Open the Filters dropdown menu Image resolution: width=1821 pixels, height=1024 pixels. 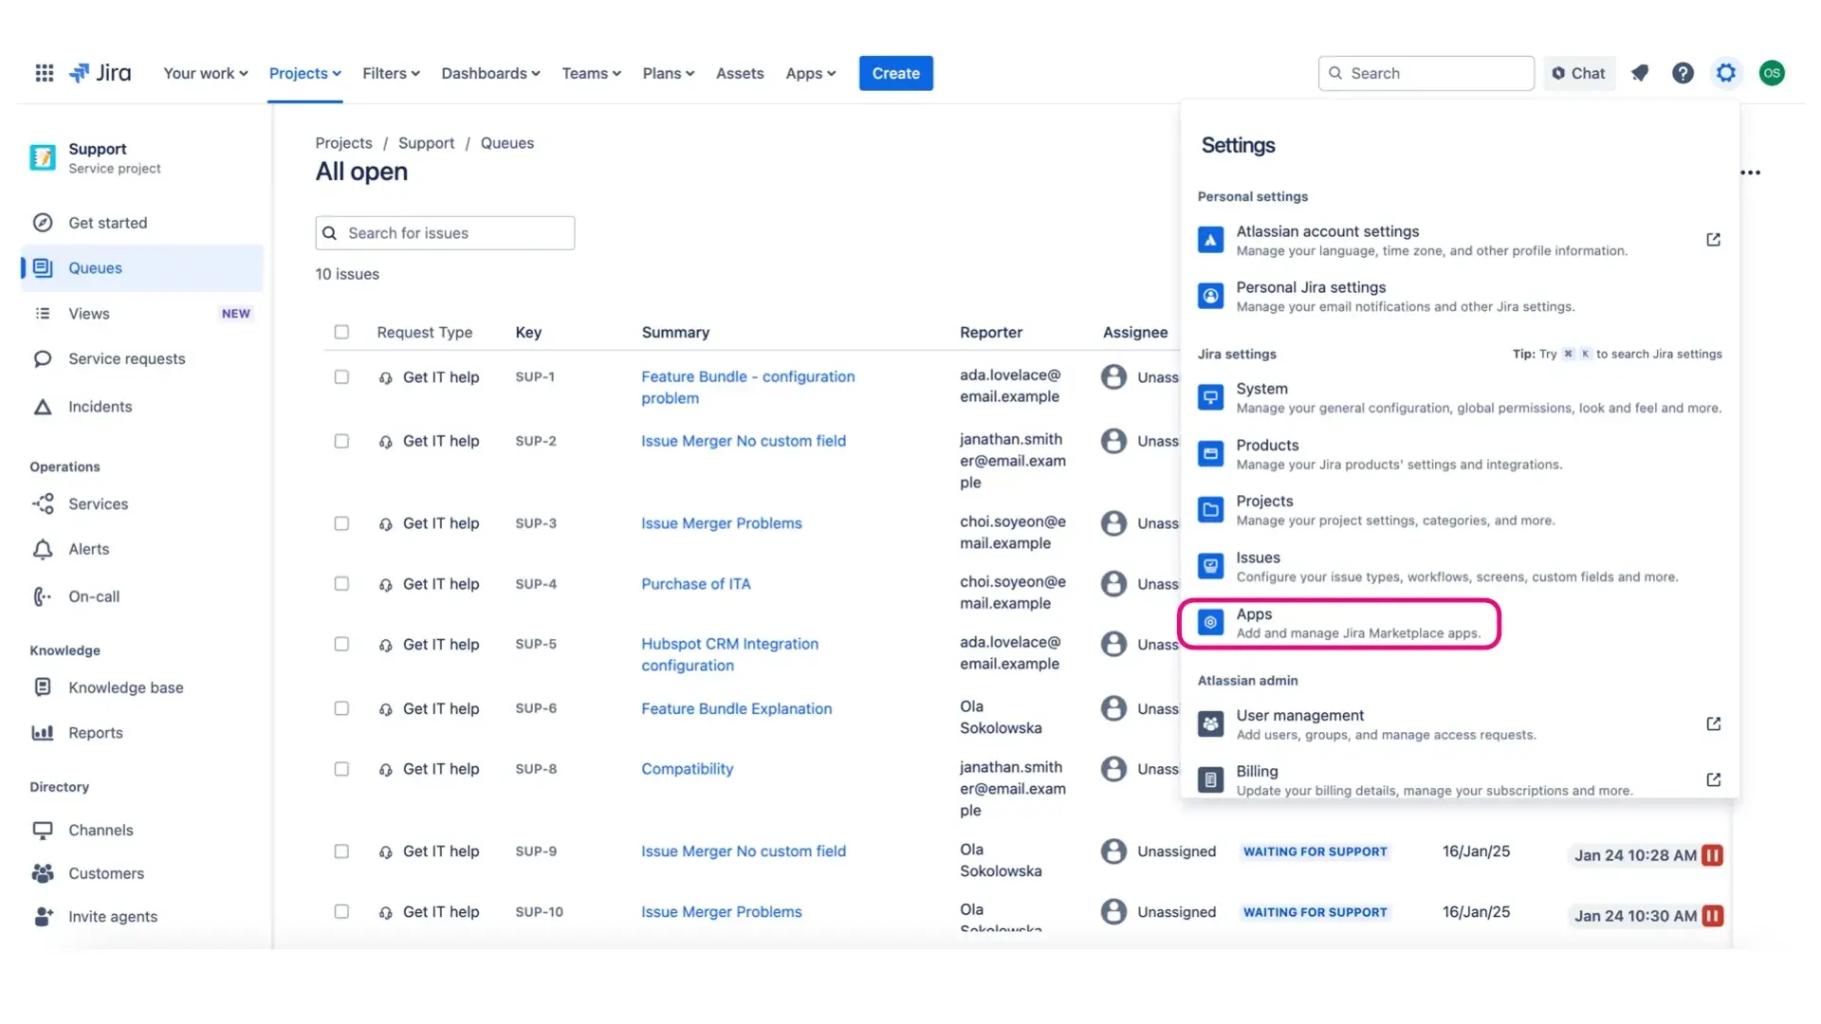391,73
